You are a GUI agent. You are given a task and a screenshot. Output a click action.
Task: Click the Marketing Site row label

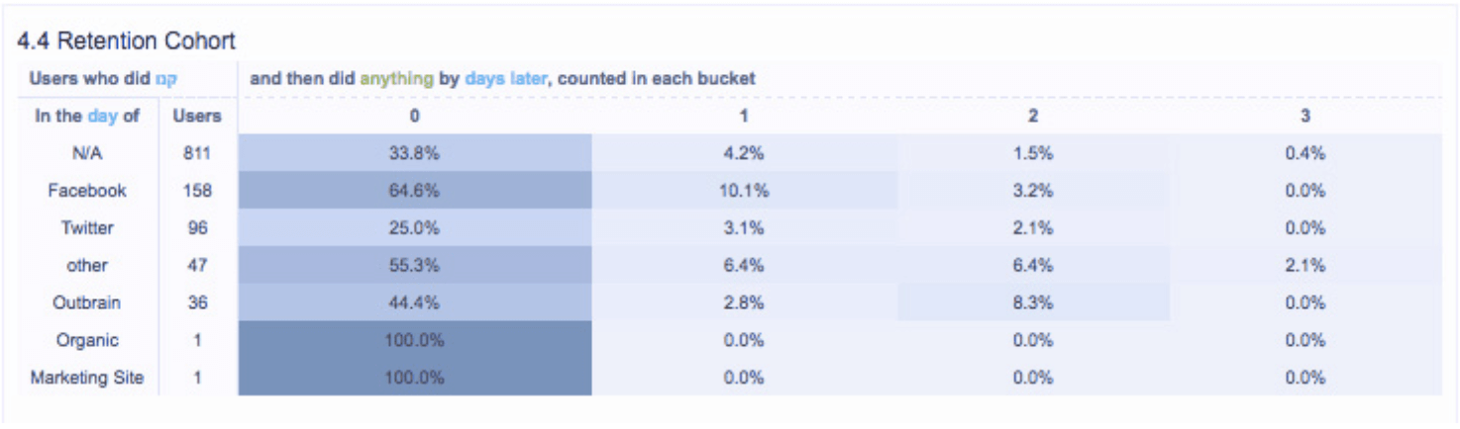coord(87,378)
